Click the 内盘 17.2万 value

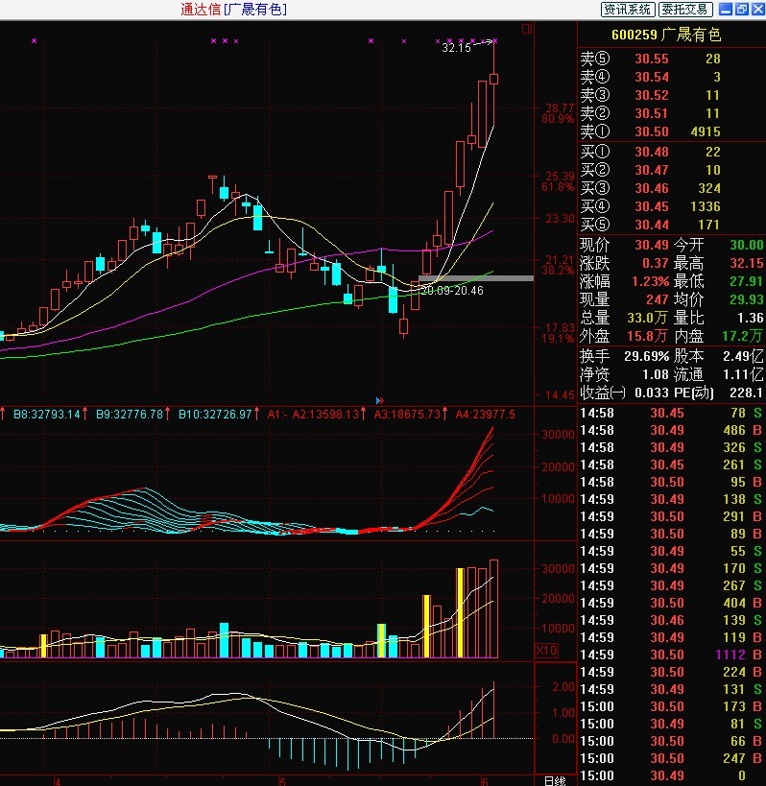[743, 336]
